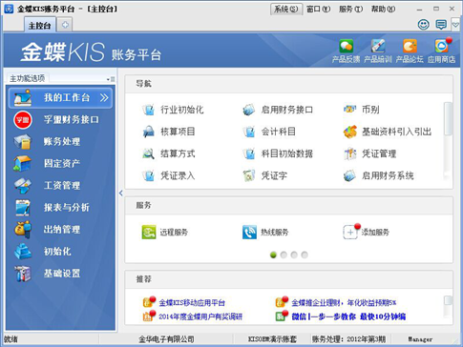Viewport: 463px width, 347px height.
Task: Open link 金蝶KIS移动应用平台
Action: click(192, 303)
